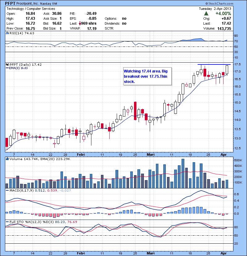Click the RSI 70 axis label

pyautogui.click(x=236, y=41)
